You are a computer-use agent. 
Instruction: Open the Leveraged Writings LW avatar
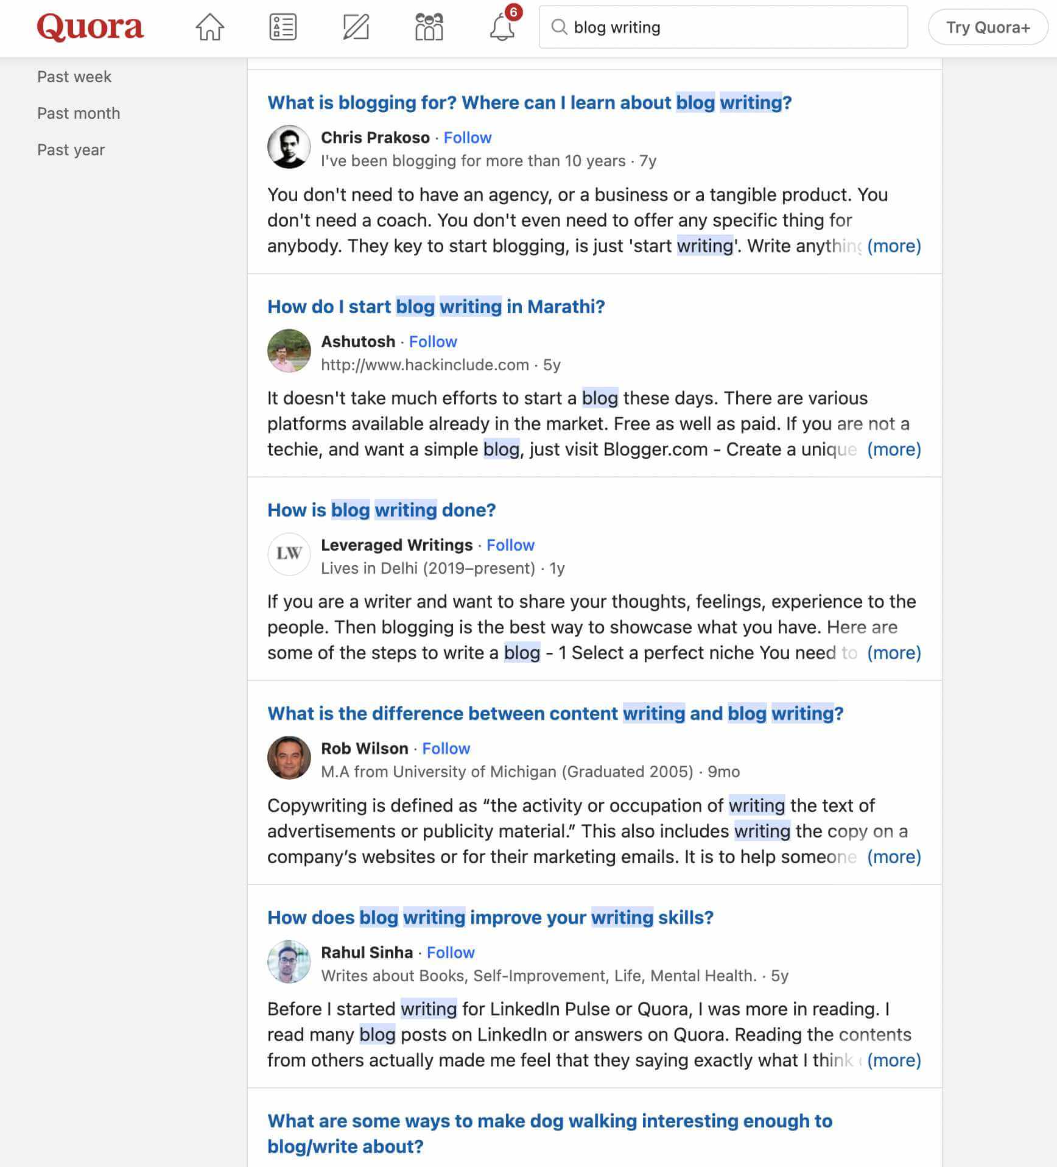tap(289, 554)
